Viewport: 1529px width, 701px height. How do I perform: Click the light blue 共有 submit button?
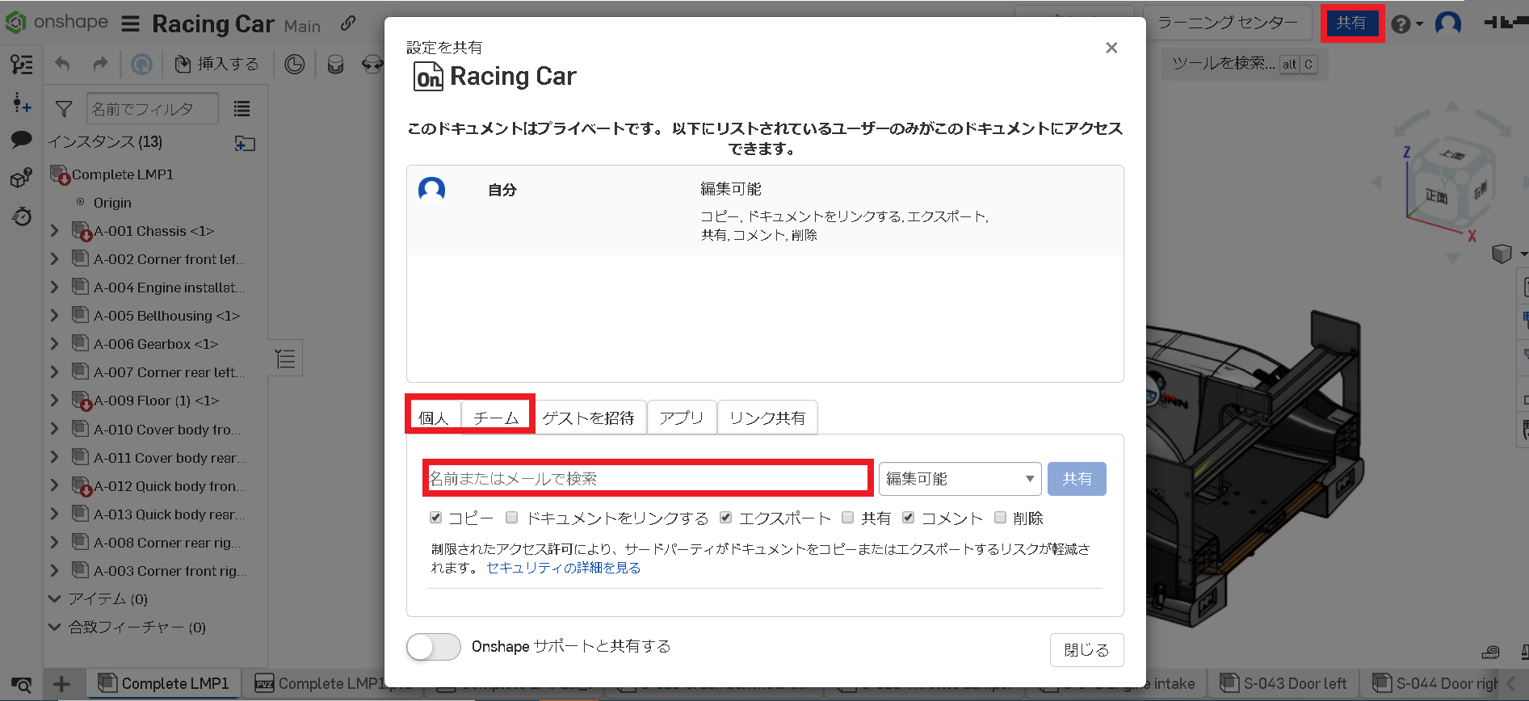pyautogui.click(x=1077, y=479)
